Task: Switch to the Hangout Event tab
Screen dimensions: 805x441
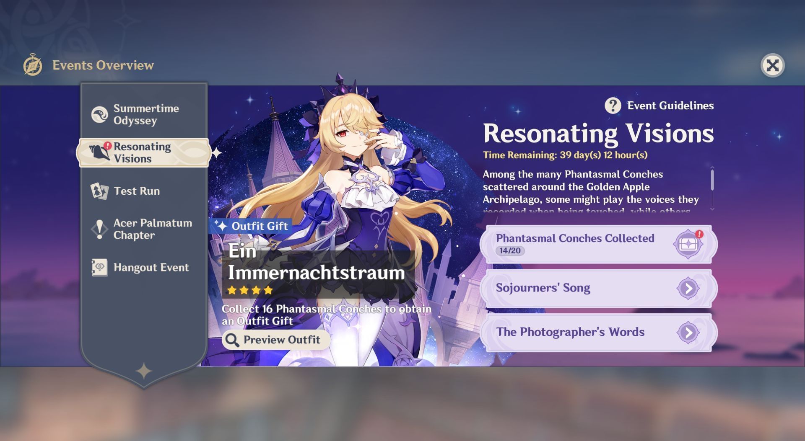Action: point(151,268)
